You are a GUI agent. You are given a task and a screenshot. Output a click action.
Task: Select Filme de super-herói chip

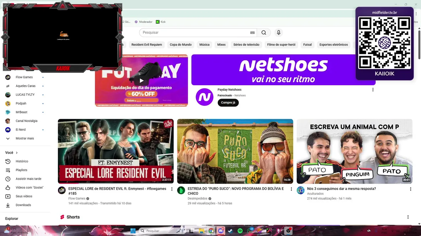[x=281, y=45]
